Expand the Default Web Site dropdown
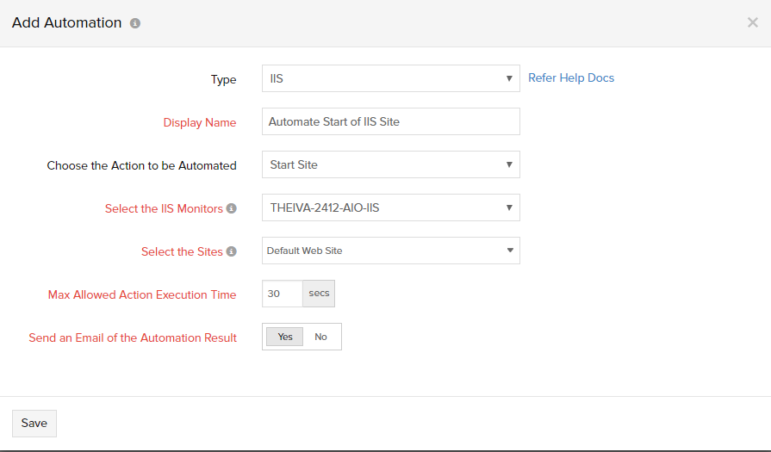 tap(391, 251)
